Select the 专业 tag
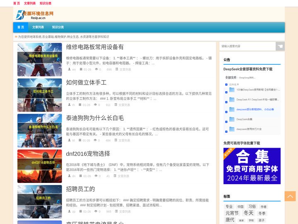 coord(229,207)
